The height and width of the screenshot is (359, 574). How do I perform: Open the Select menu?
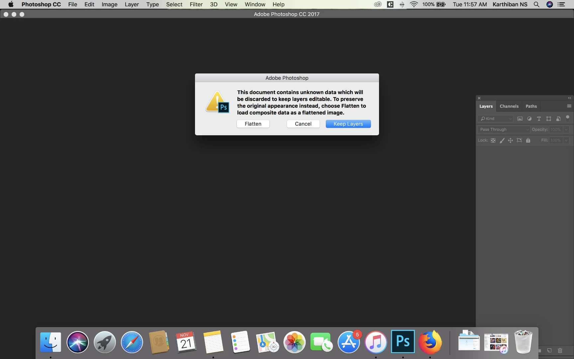point(174,4)
